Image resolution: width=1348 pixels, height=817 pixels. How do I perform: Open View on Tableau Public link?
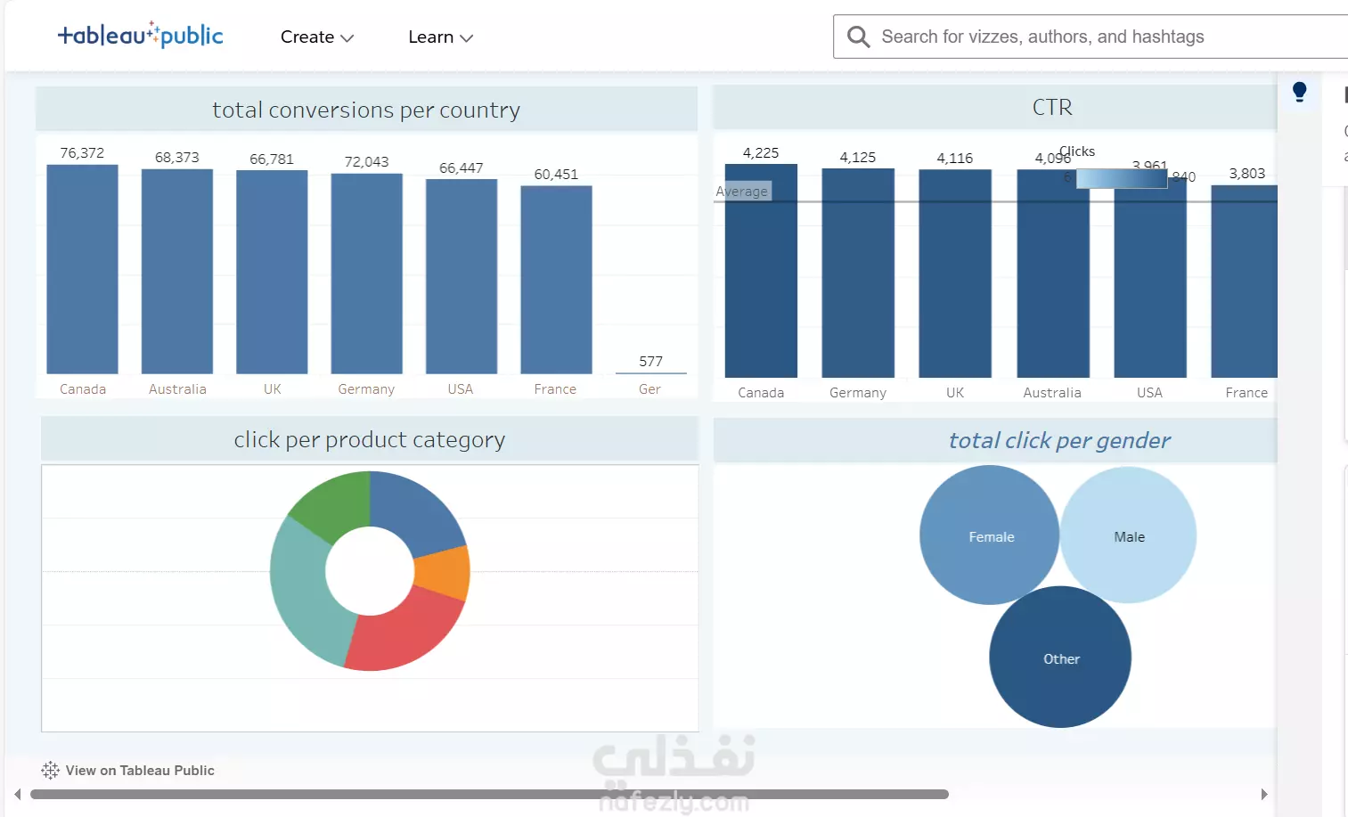[x=140, y=771]
